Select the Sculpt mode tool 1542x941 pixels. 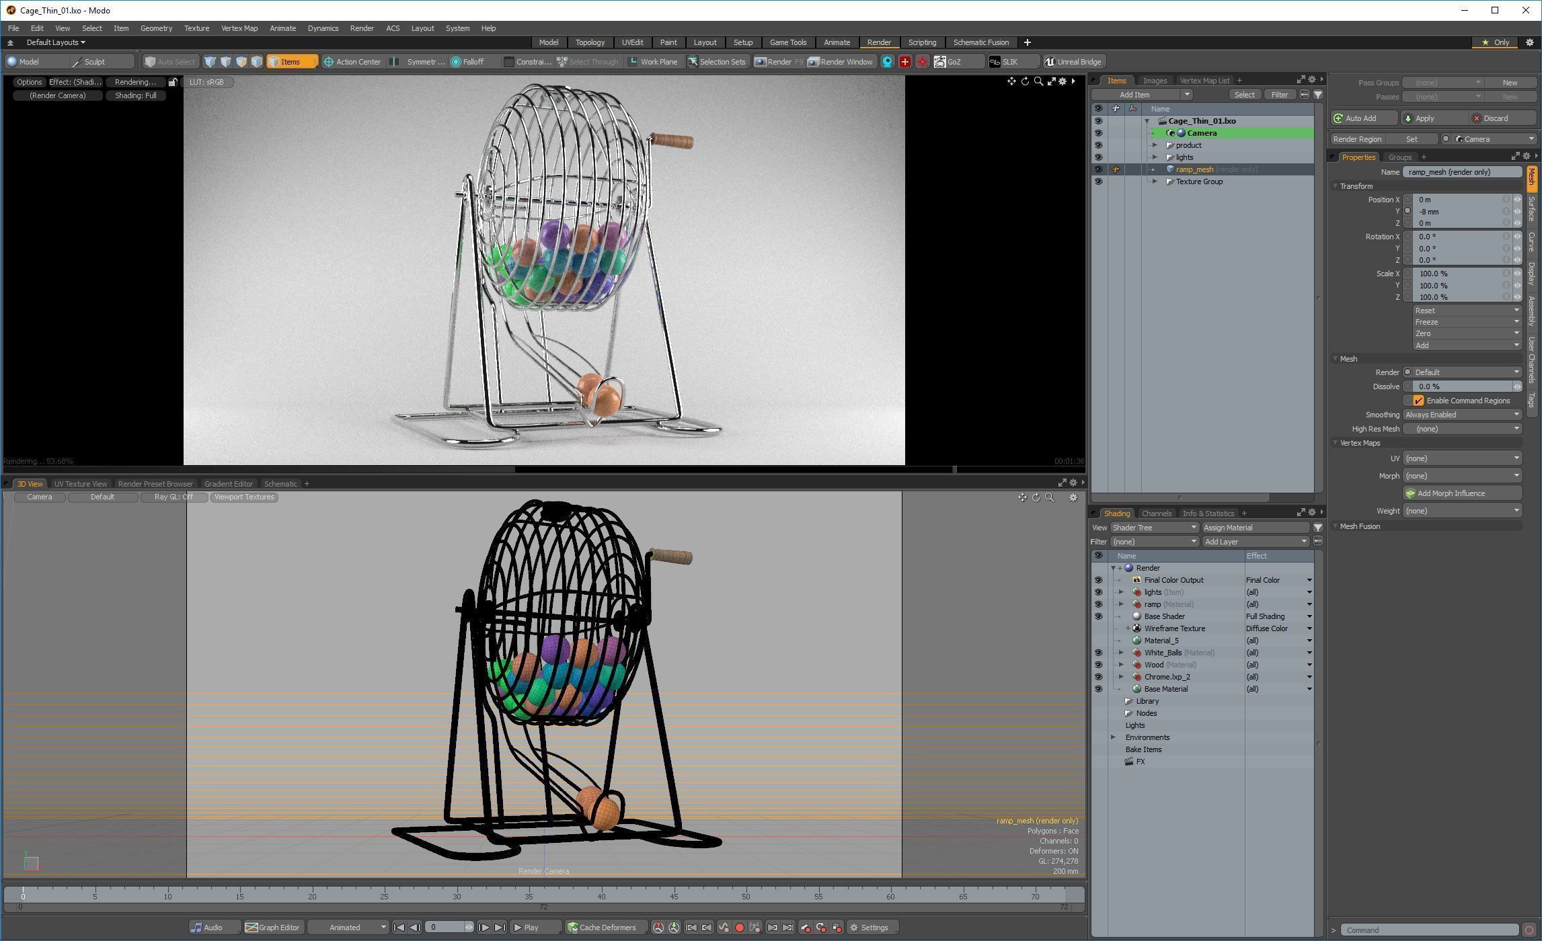(102, 62)
